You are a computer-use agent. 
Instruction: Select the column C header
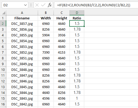click(62, 13)
